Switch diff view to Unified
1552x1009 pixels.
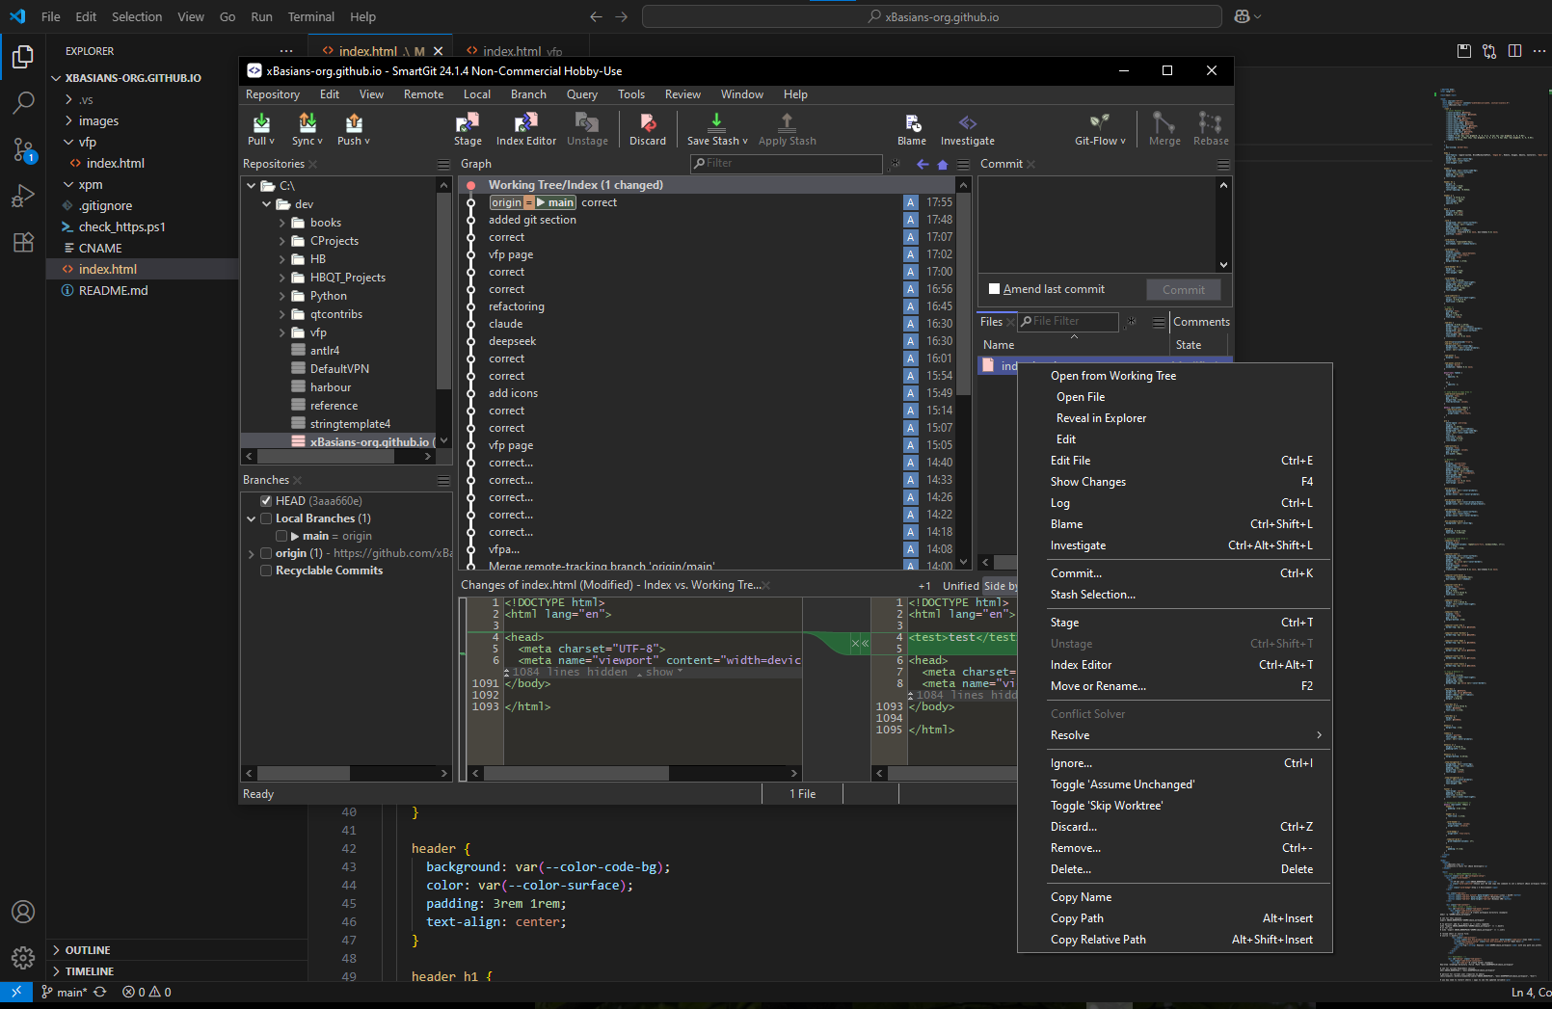coord(960,586)
